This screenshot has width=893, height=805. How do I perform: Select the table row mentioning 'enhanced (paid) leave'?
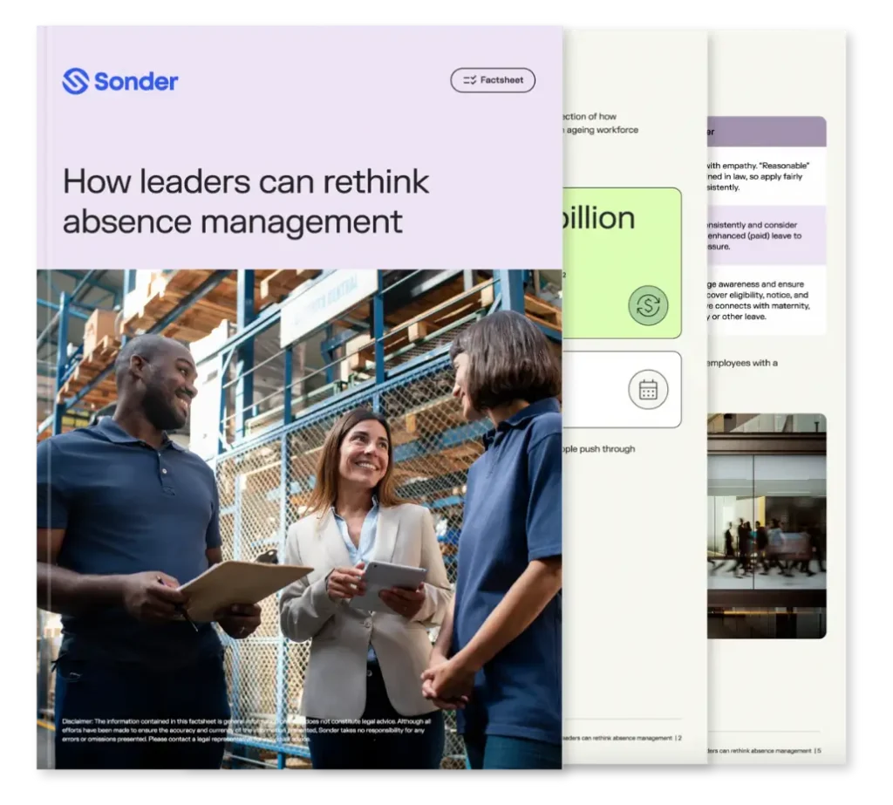[767, 235]
